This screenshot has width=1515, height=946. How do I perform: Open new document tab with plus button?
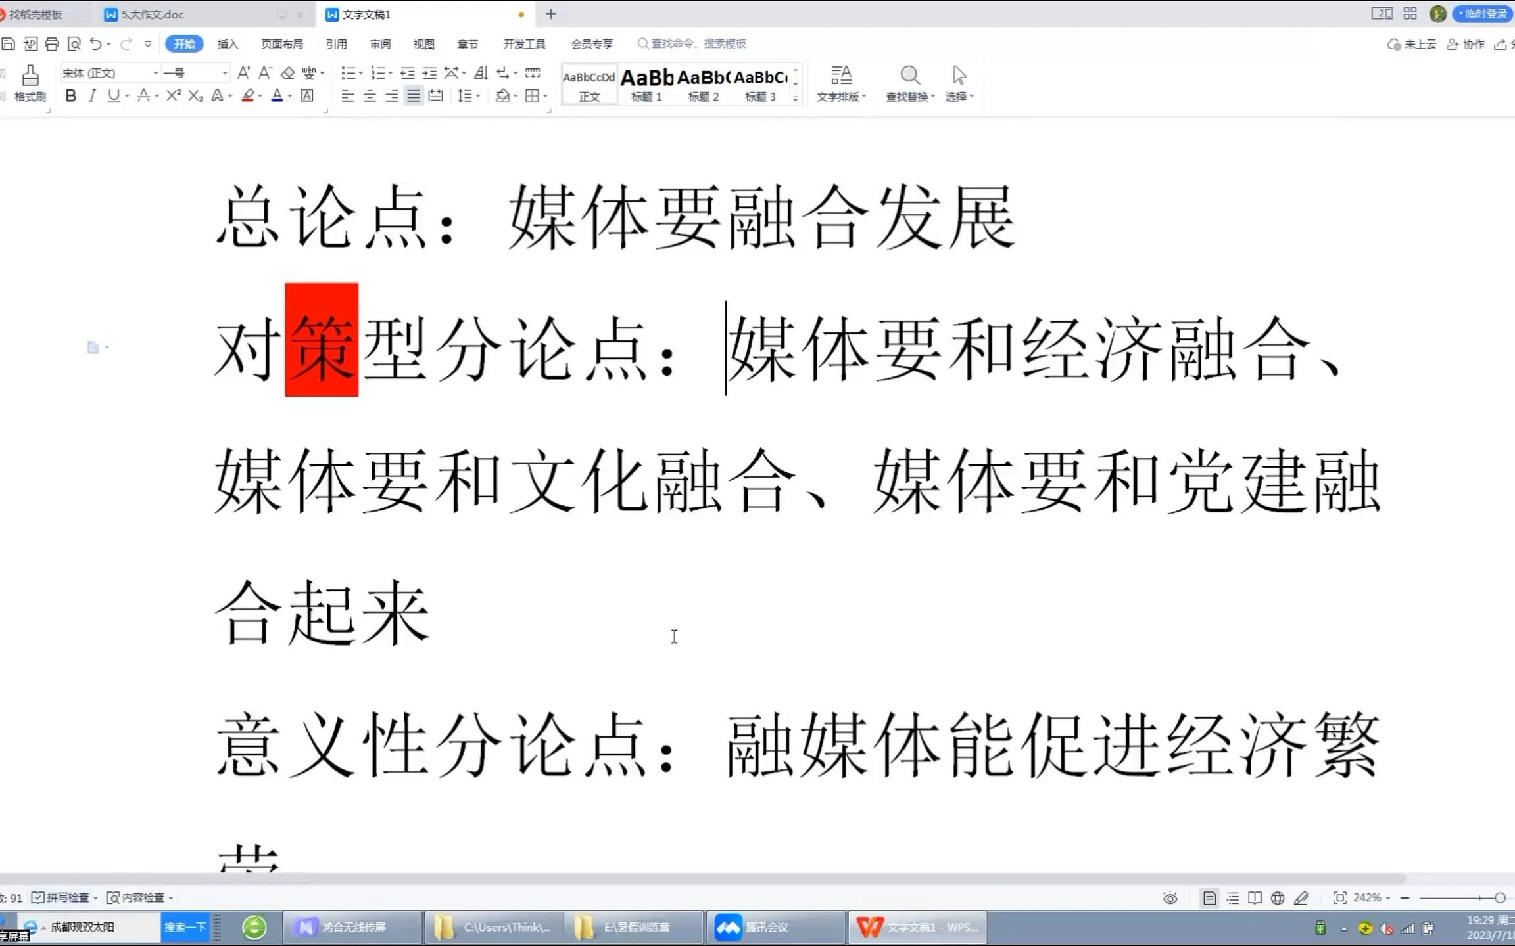click(x=551, y=14)
